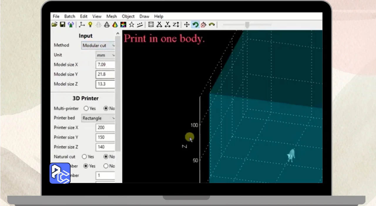Click the 'Natural cut' label
Screen dimensions: 376x206
click(65, 157)
